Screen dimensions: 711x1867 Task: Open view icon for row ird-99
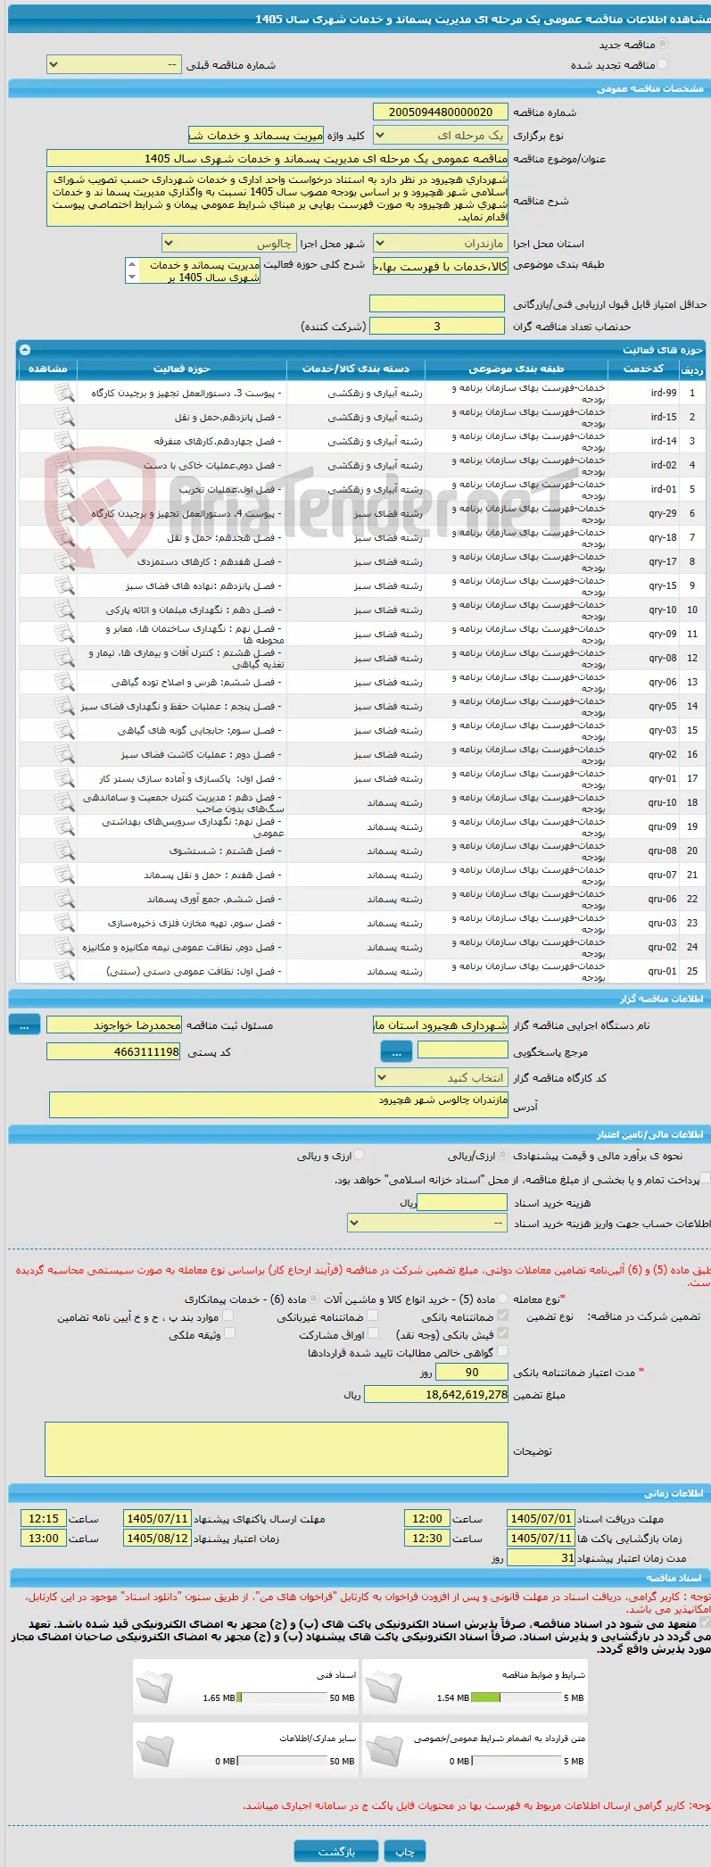(64, 393)
